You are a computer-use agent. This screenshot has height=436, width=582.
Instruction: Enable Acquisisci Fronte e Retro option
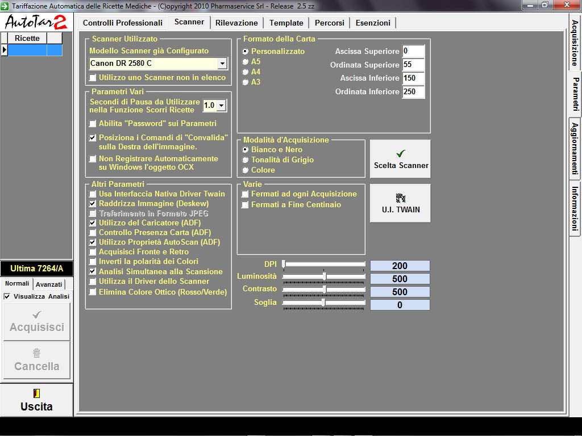point(93,252)
